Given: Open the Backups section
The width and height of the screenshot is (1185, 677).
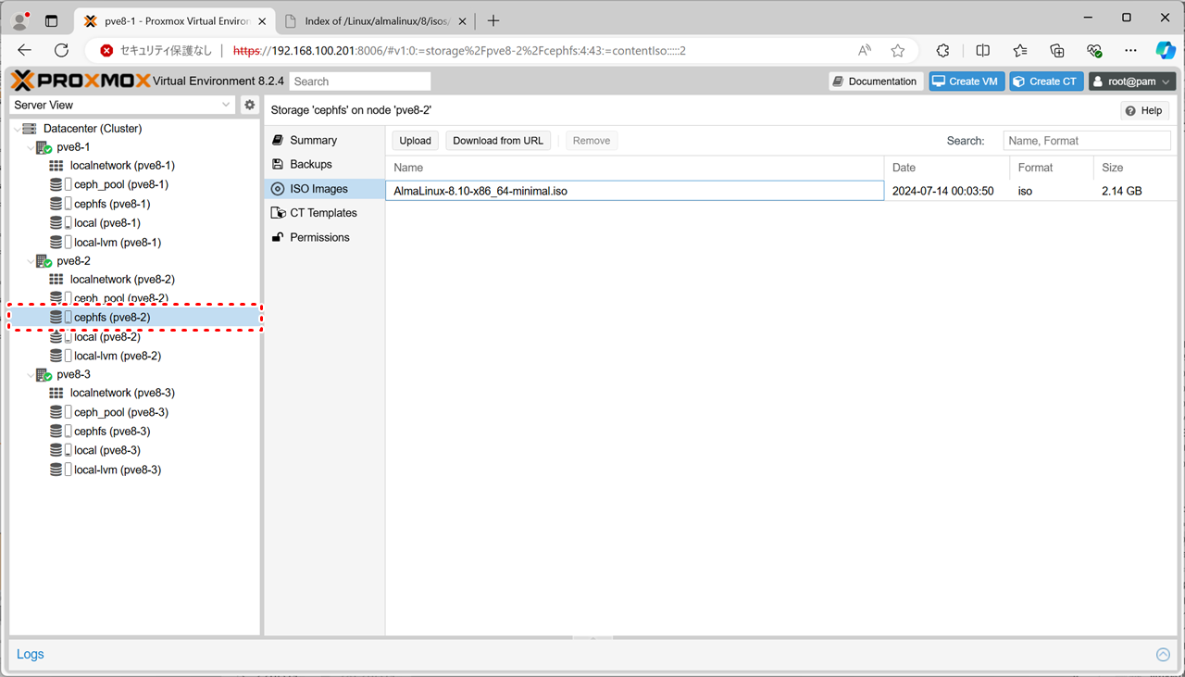Looking at the screenshot, I should tap(310, 164).
